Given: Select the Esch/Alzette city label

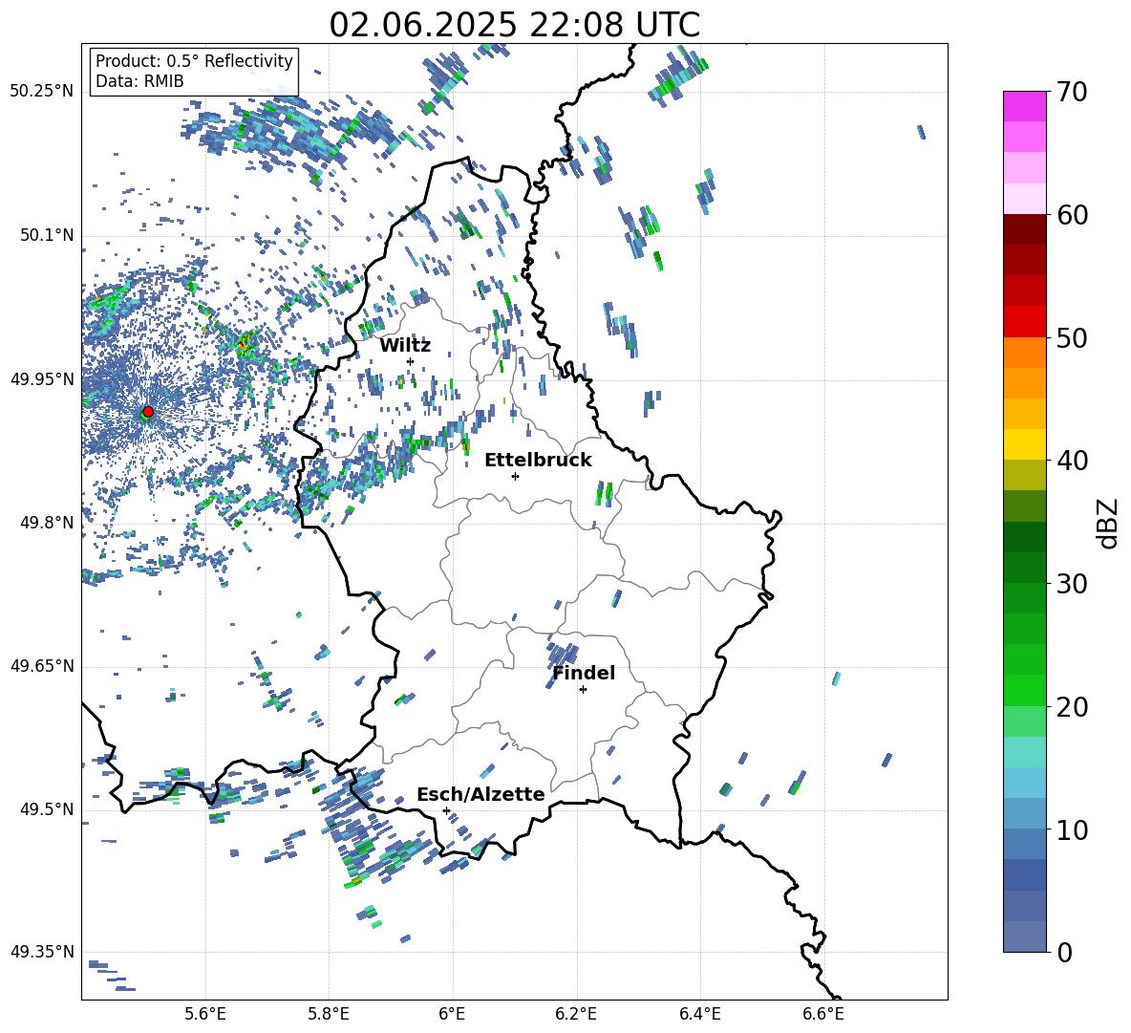Looking at the screenshot, I should 480,794.
